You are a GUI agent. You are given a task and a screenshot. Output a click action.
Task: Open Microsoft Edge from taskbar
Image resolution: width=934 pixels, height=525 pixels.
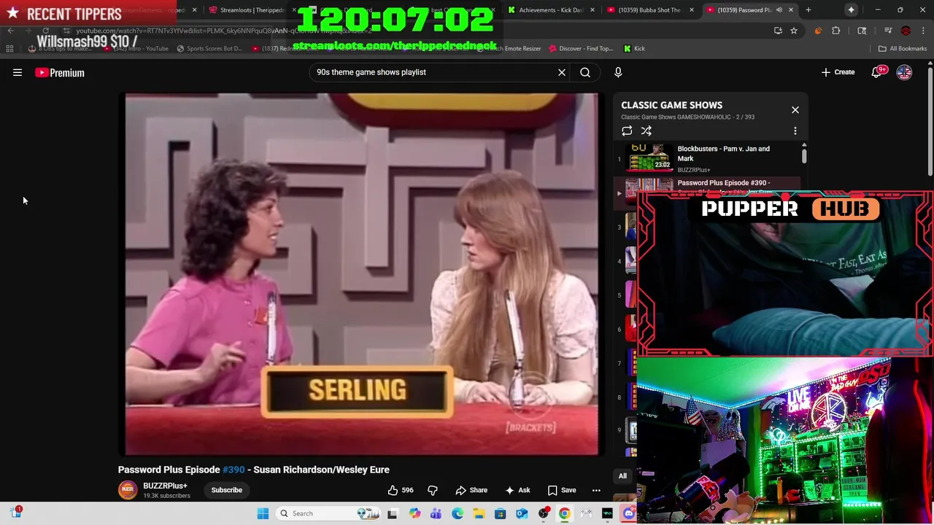click(458, 513)
